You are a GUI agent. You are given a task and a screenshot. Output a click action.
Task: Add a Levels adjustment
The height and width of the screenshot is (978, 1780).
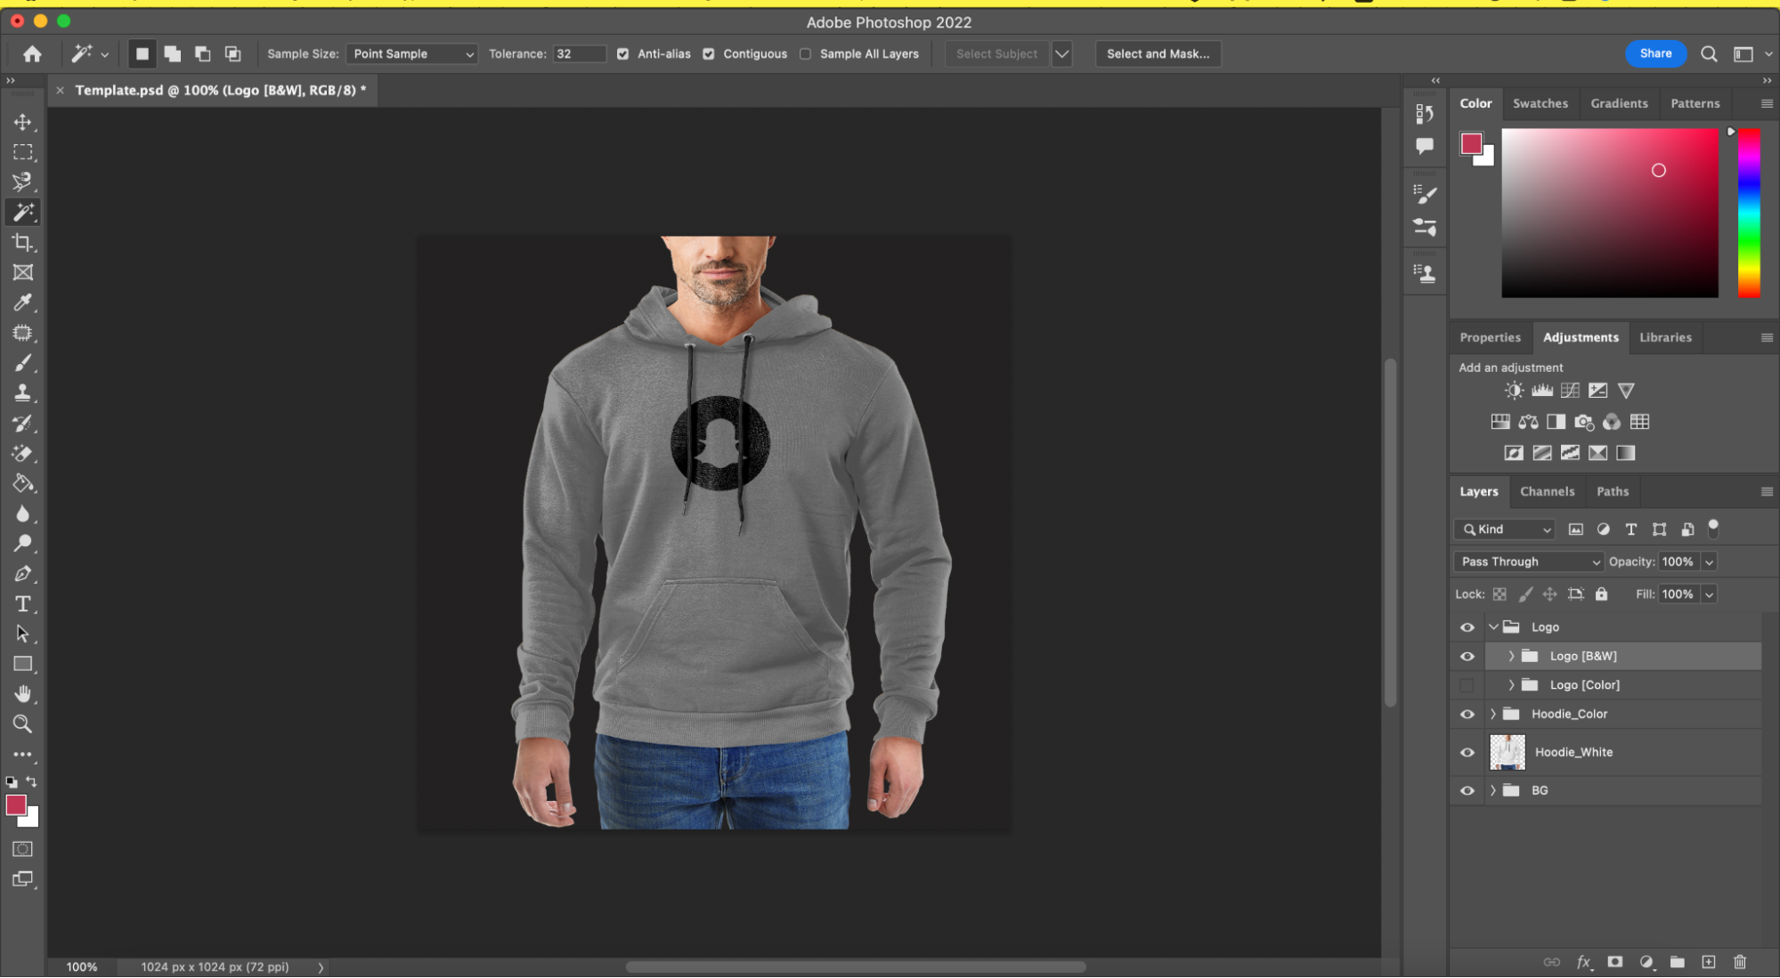(1542, 391)
